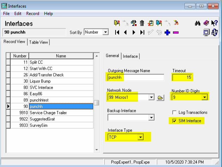Delete the record with magenta minus

click(x=176, y=33)
